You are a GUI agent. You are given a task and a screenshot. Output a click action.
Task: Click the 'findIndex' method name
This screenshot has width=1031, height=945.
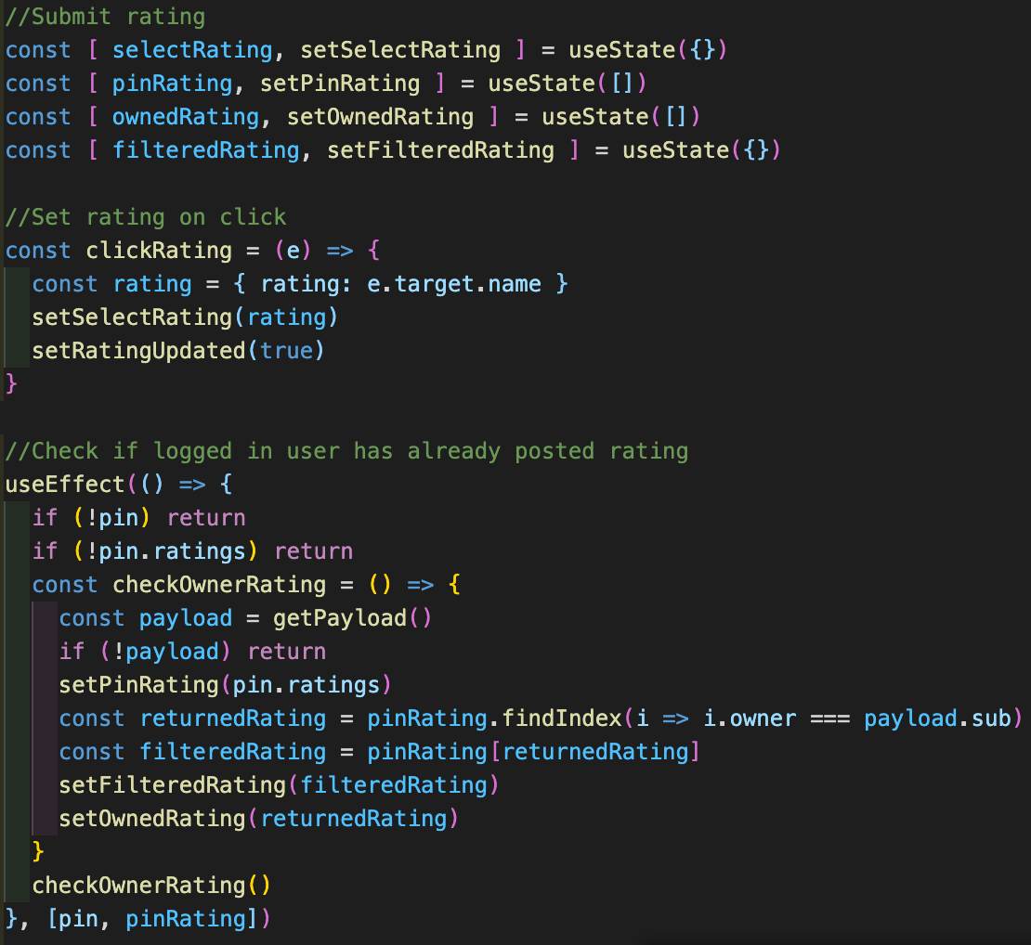click(x=562, y=718)
